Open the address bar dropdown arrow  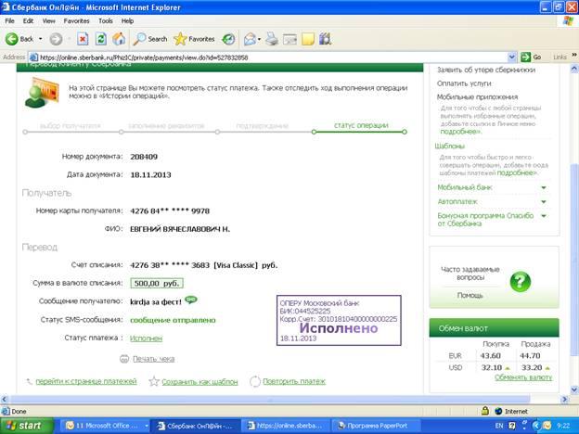(511, 57)
